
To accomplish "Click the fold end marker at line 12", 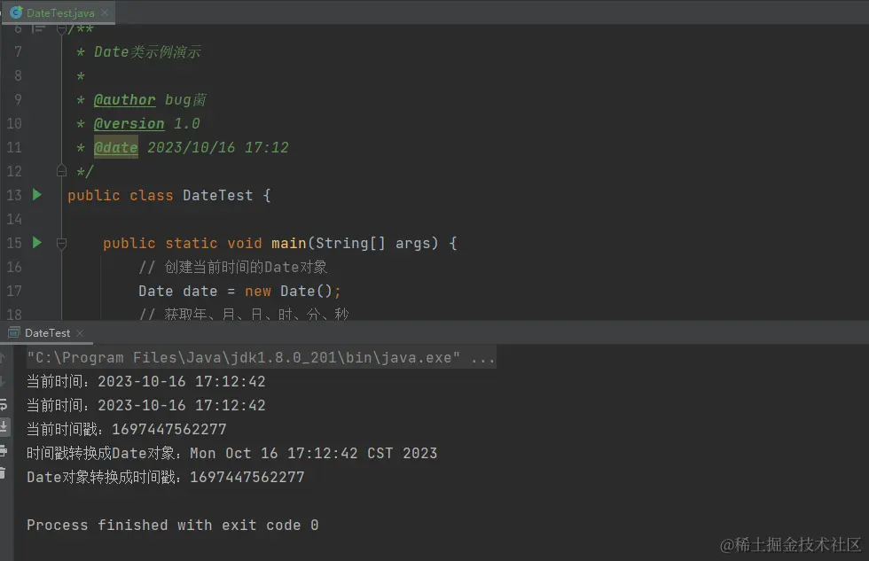I will [x=61, y=170].
